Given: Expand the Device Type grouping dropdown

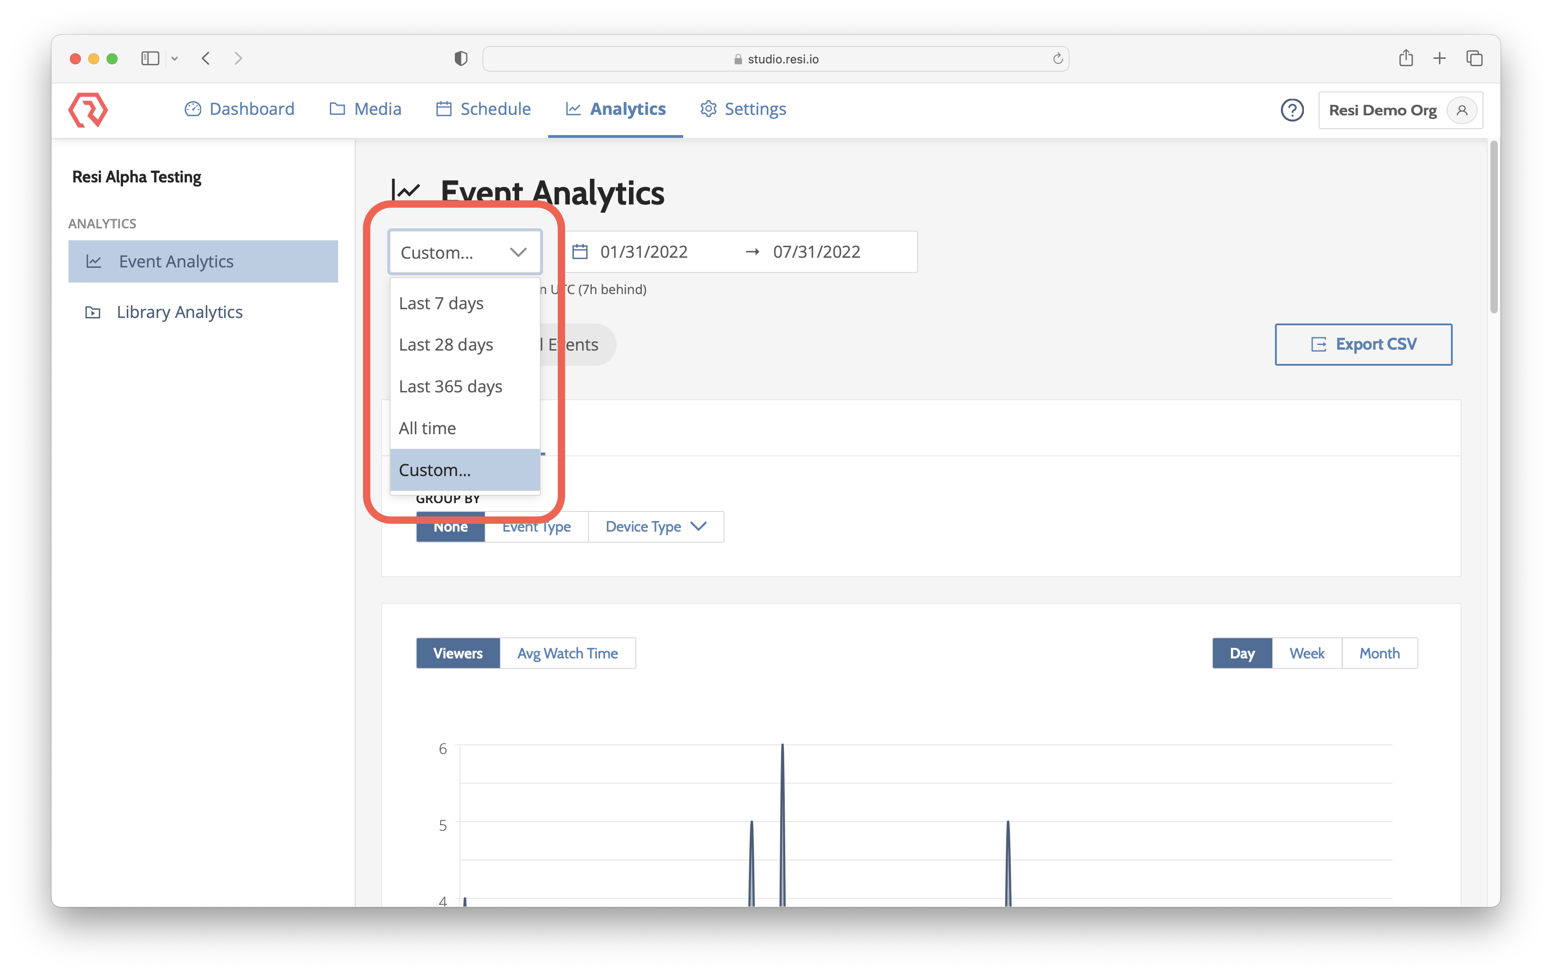Looking at the screenshot, I should point(656,527).
